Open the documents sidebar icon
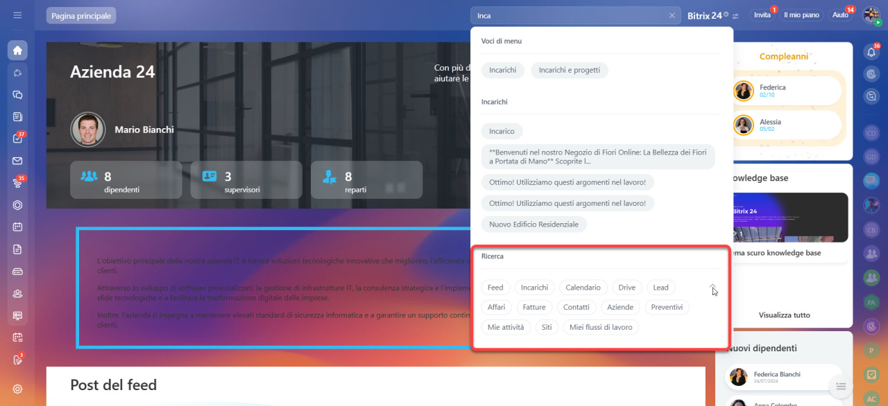Image resolution: width=888 pixels, height=406 pixels. (17, 249)
